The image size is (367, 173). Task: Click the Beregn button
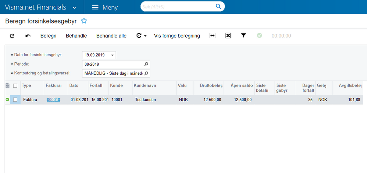coord(48,36)
